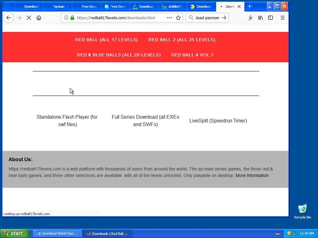Click the address bar URL

[x=116, y=18]
